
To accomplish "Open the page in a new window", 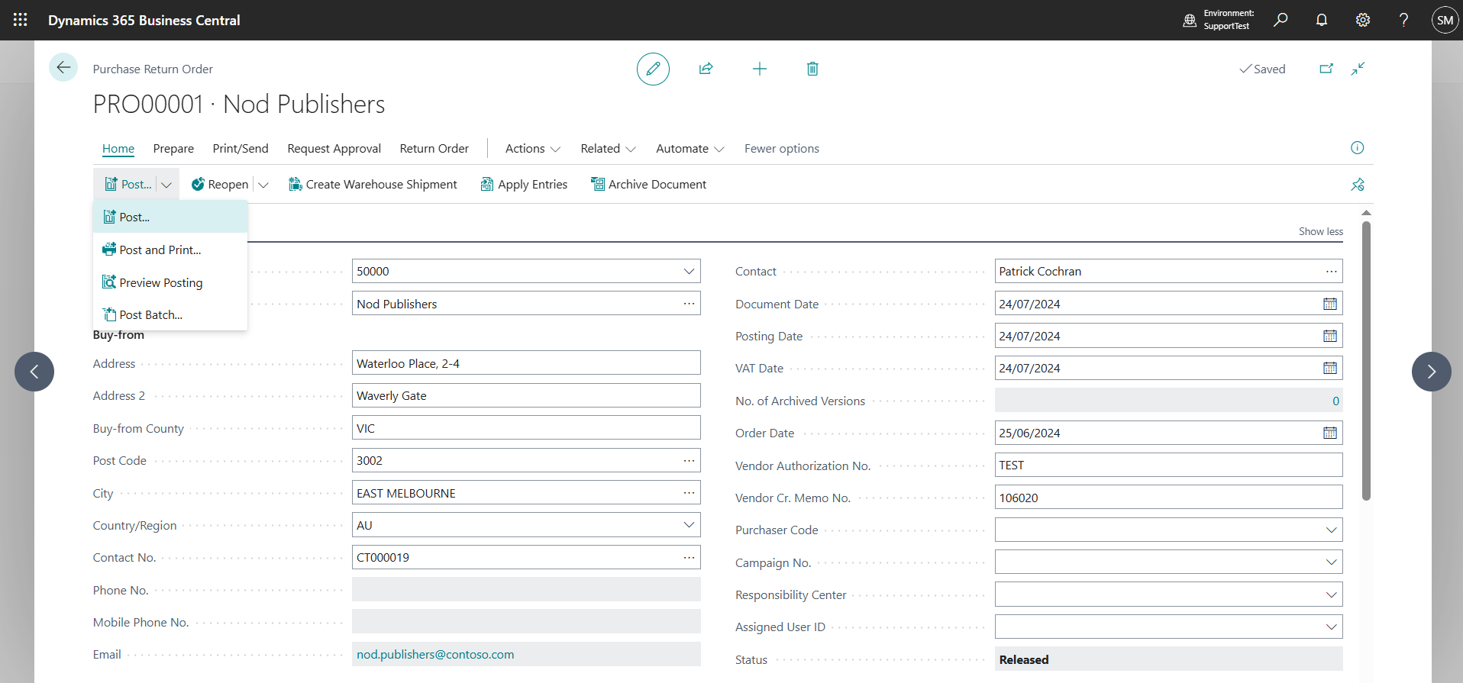I will pos(1326,69).
